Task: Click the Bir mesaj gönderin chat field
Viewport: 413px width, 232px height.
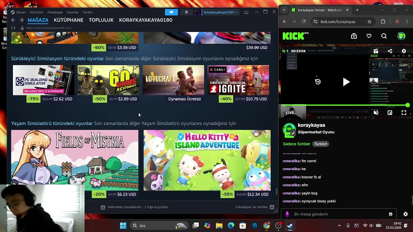Action: pyautogui.click(x=339, y=214)
